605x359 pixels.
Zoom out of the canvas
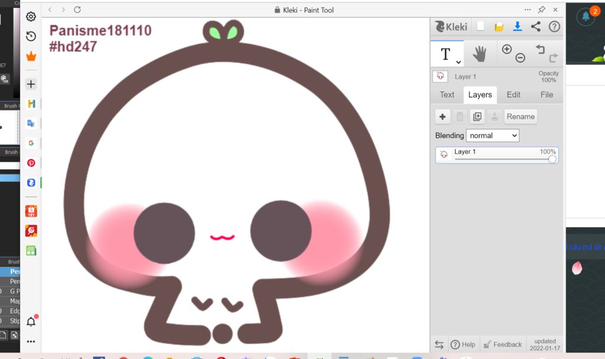[x=520, y=58]
